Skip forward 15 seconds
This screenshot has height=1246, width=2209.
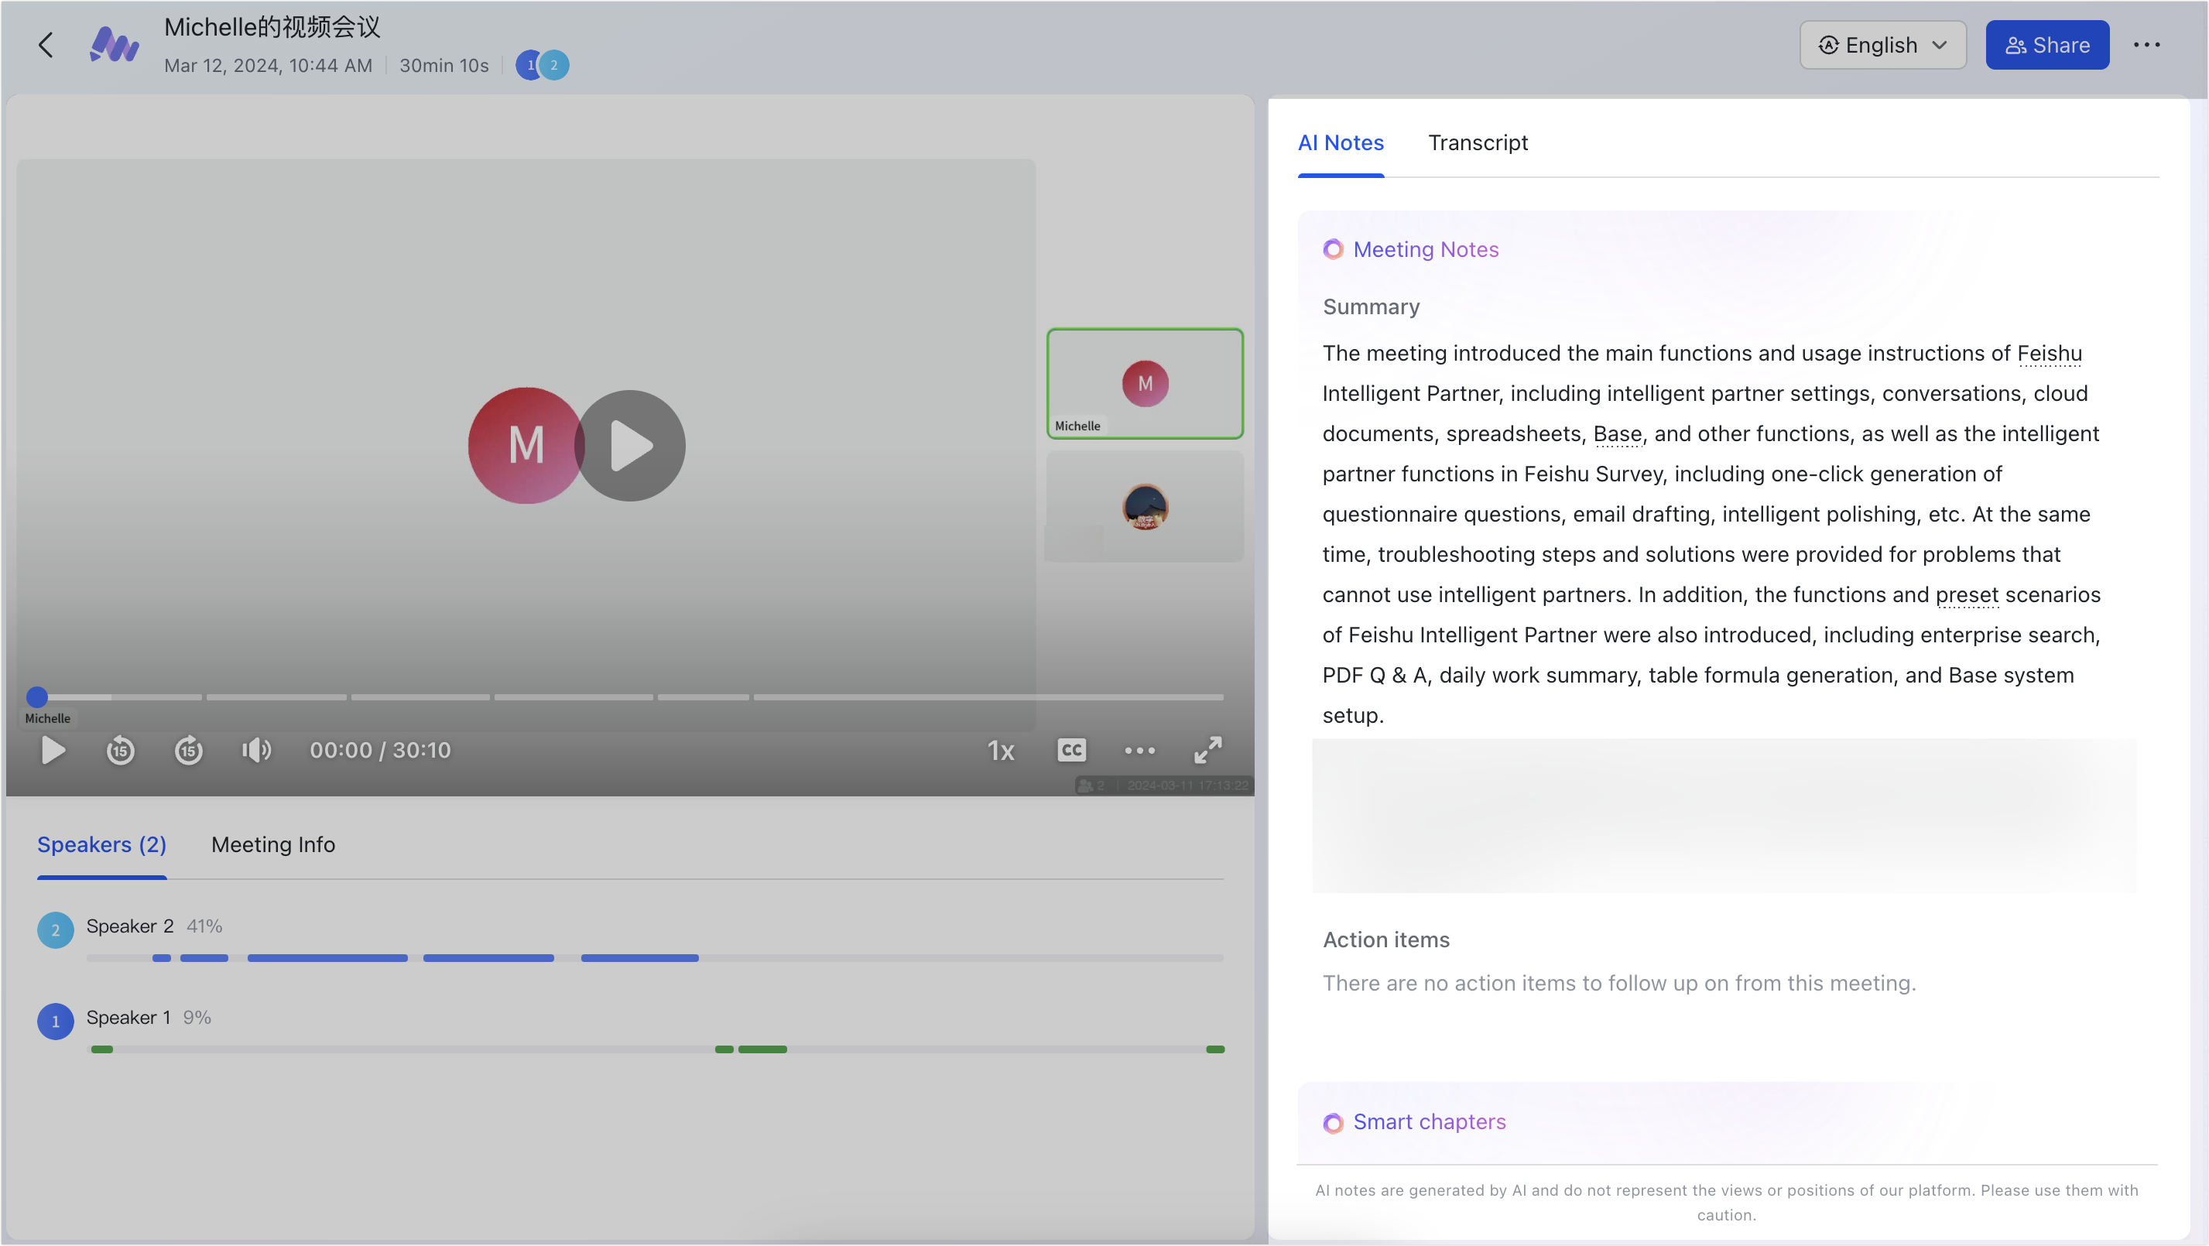189,751
